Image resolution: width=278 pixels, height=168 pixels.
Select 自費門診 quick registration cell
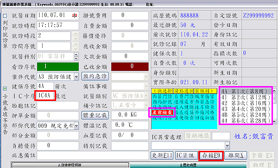pos(183,96)
